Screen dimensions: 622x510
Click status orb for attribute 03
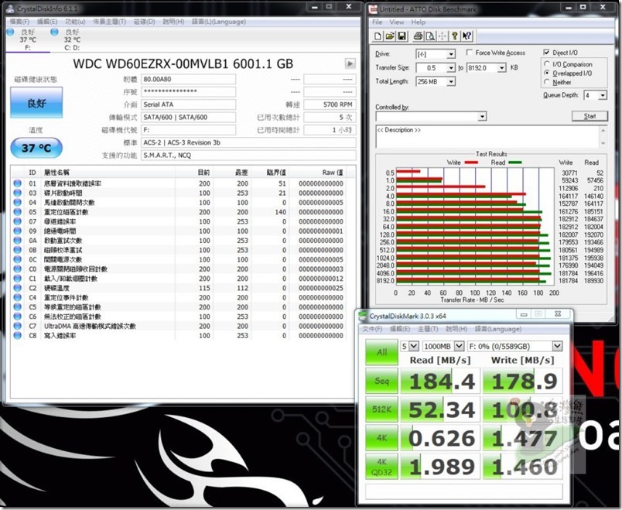(18, 193)
